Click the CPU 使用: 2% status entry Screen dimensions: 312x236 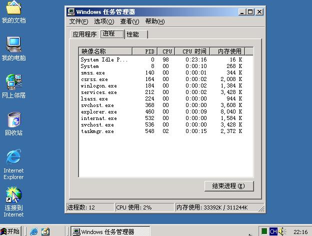(x=144, y=207)
